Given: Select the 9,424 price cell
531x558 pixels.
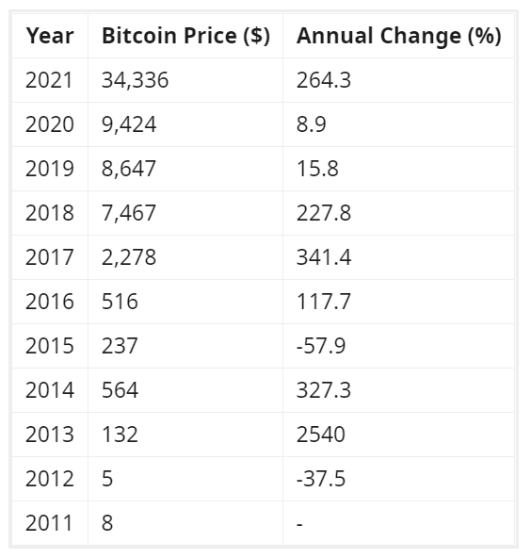Looking at the screenshot, I should click(x=185, y=124).
